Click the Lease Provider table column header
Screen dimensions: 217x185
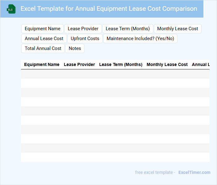click(x=79, y=64)
